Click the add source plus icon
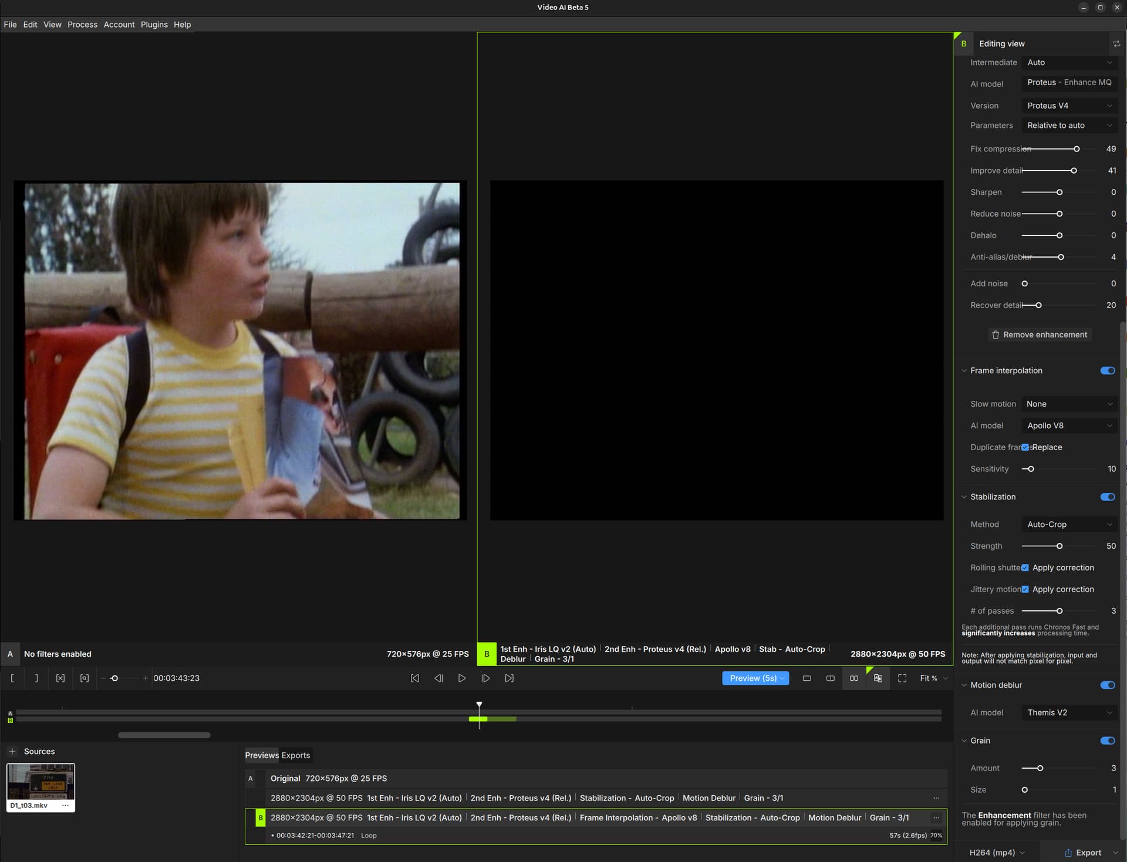Viewport: 1127px width, 862px height. (12, 751)
